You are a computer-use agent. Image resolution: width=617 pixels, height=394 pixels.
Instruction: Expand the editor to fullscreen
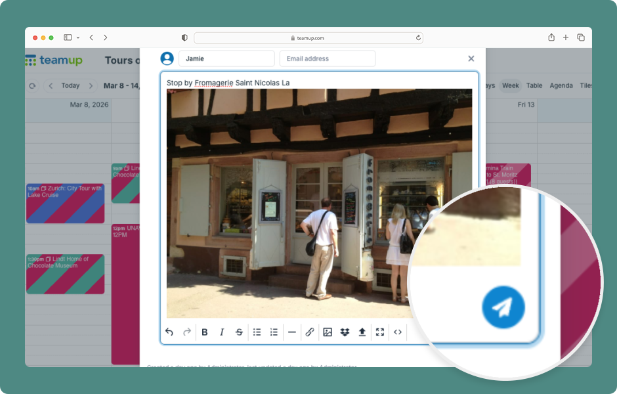click(380, 332)
